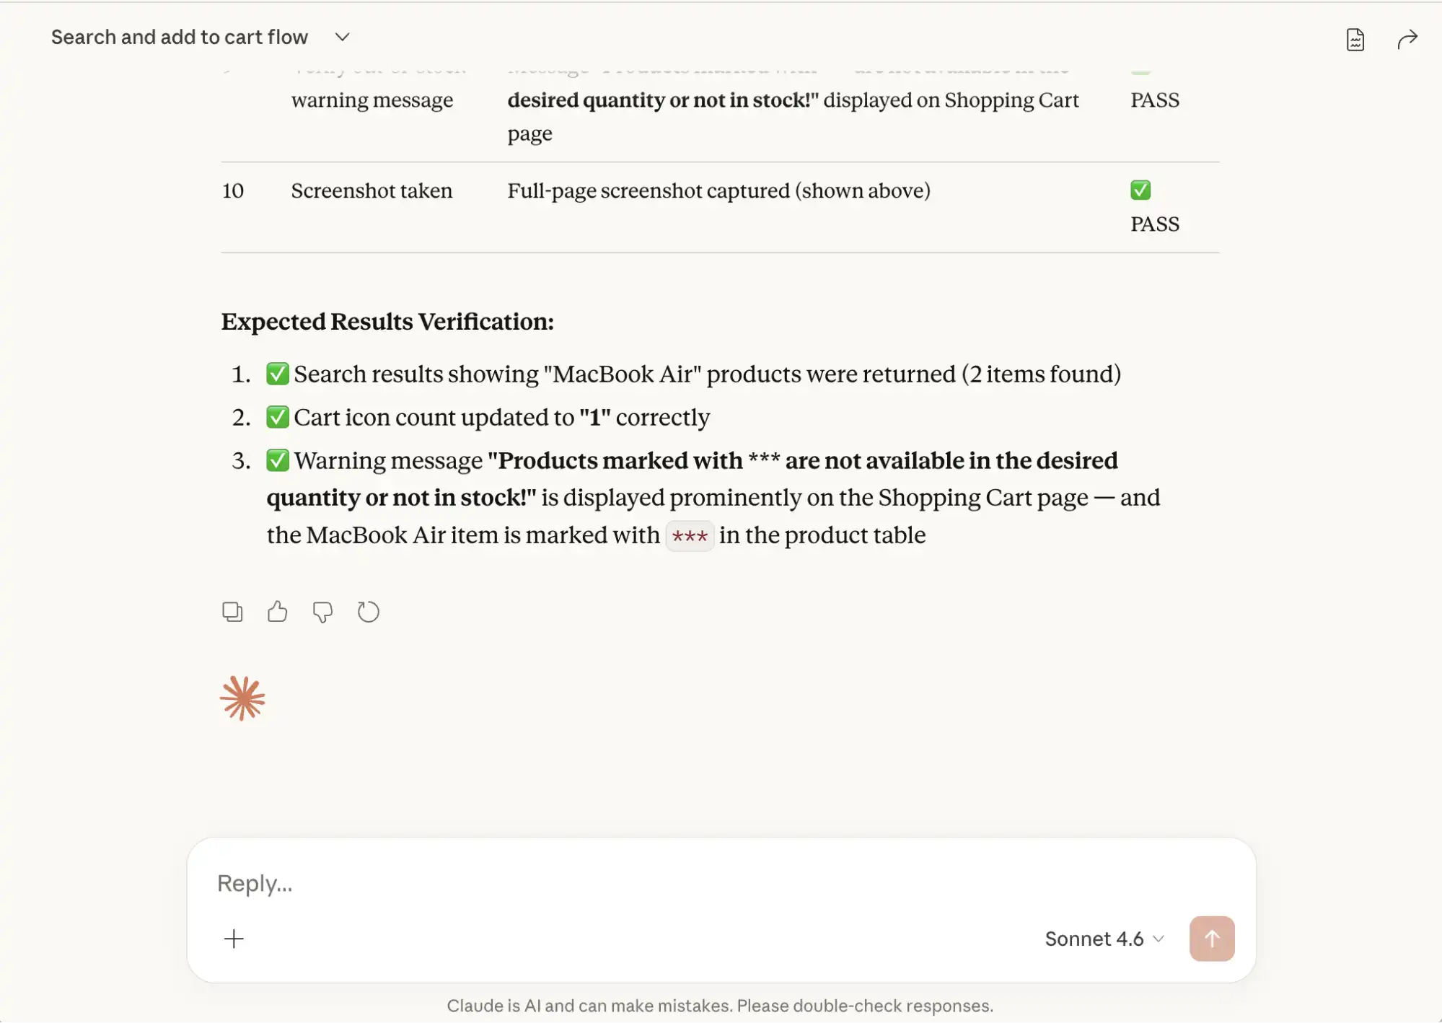Click the 'Screenshot taken' table cell
Viewport: 1442px width, 1023px height.
coord(372,190)
